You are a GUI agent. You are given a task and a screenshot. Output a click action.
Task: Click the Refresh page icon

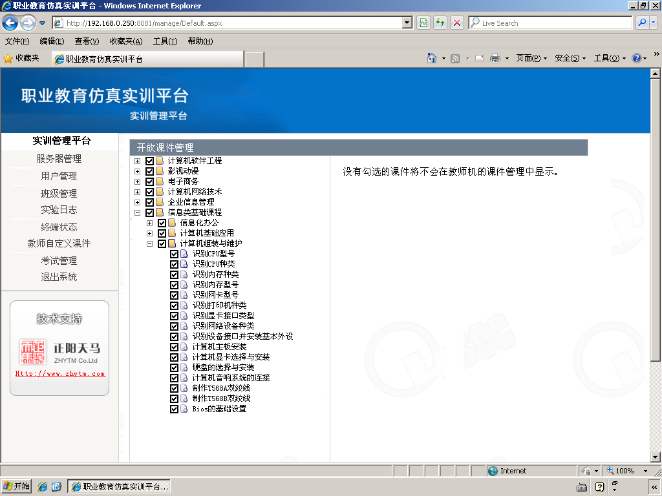(x=440, y=23)
